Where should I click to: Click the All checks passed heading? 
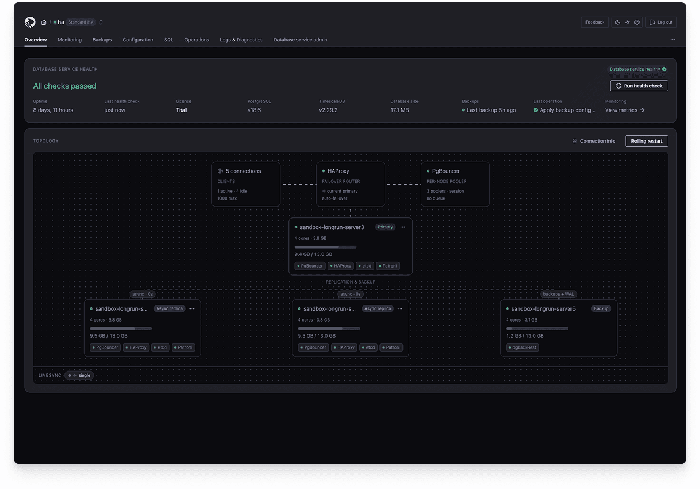point(64,86)
